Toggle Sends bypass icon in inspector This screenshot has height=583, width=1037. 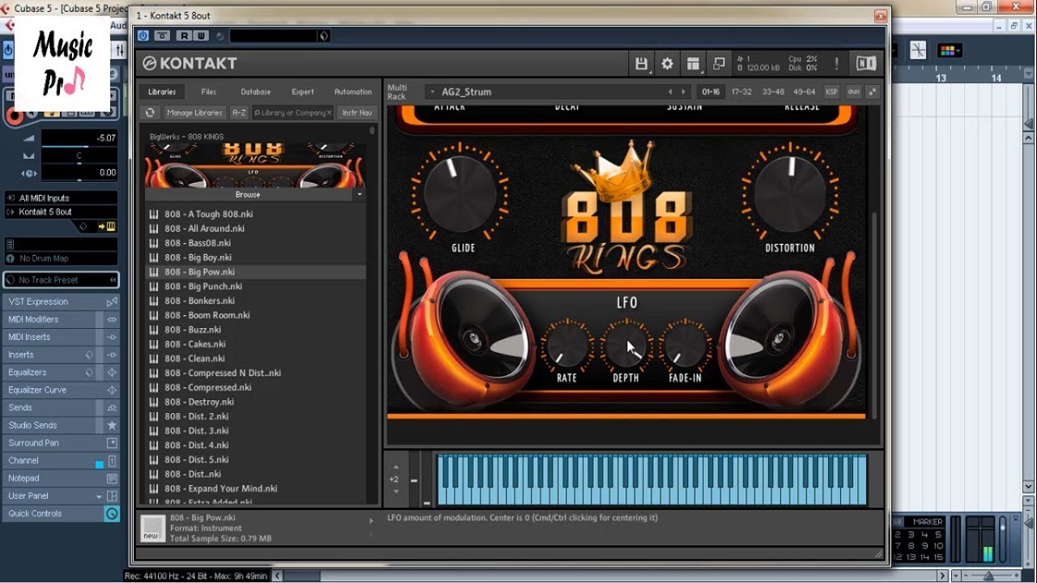point(112,408)
